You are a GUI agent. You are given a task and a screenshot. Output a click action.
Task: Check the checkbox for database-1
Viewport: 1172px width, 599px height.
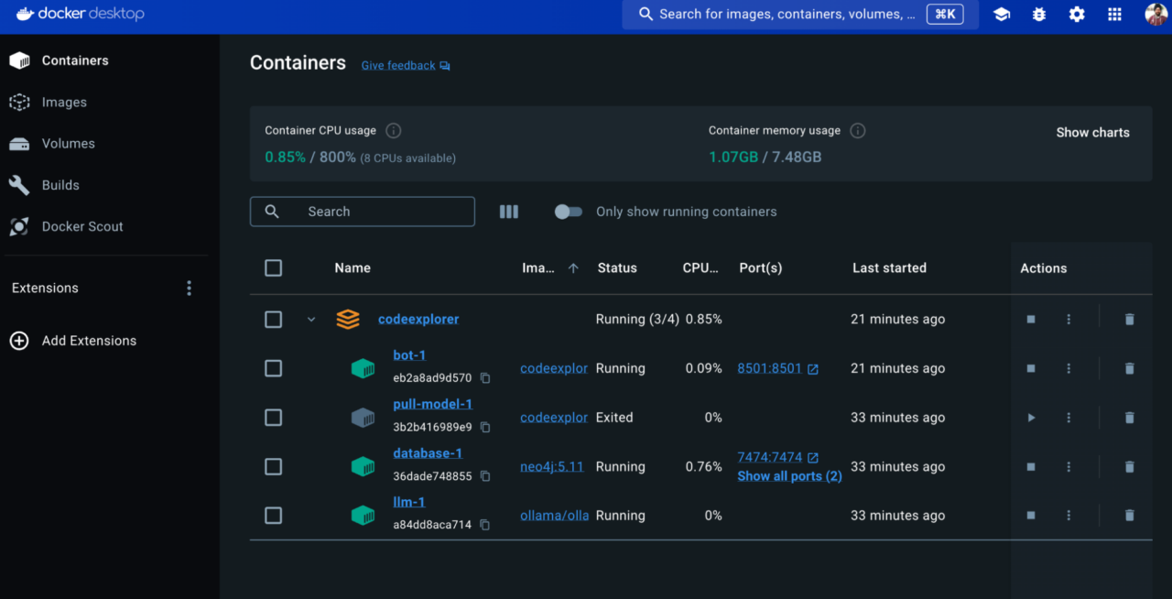coord(273,466)
